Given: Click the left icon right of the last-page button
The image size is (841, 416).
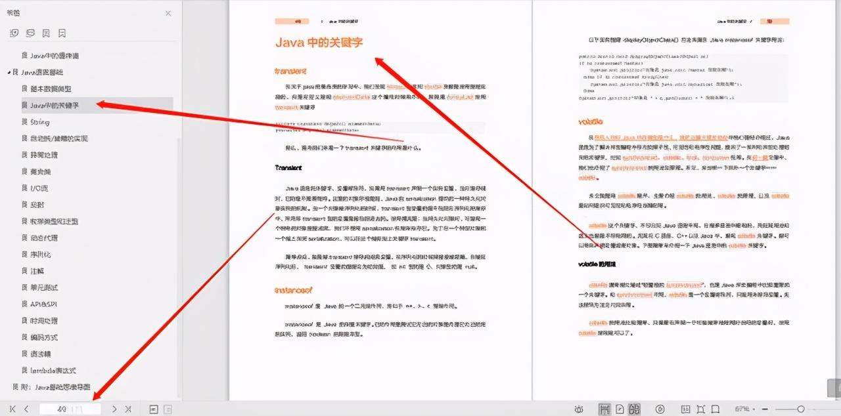Looking at the screenshot, I should [154, 409].
